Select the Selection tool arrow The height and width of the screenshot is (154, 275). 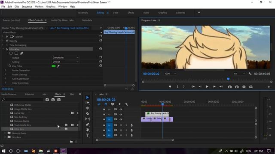click(x=87, y=98)
